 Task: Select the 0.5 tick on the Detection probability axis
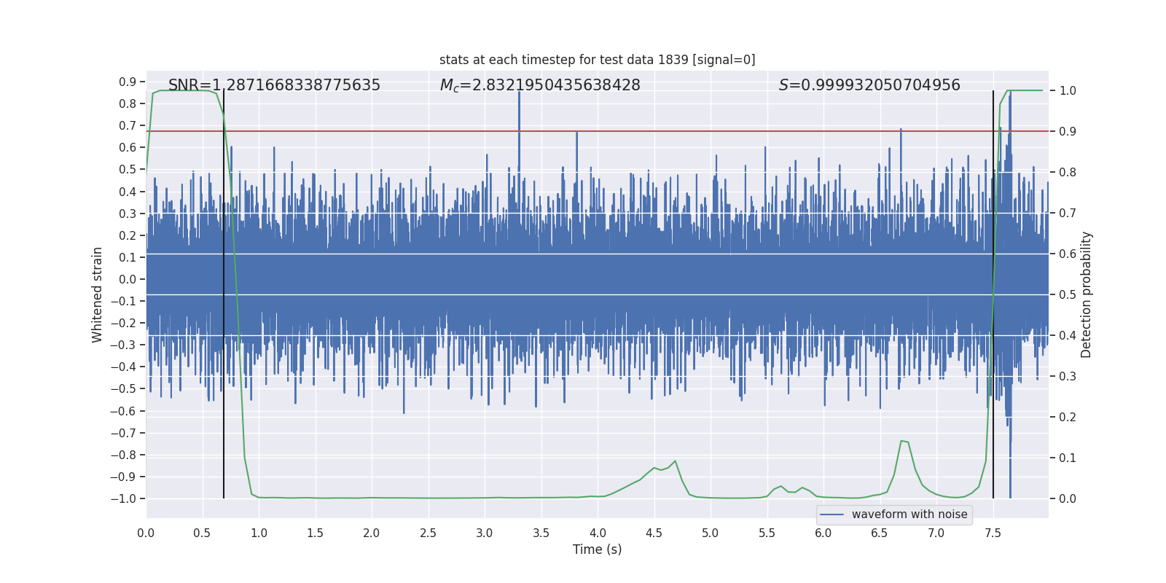click(x=1068, y=294)
